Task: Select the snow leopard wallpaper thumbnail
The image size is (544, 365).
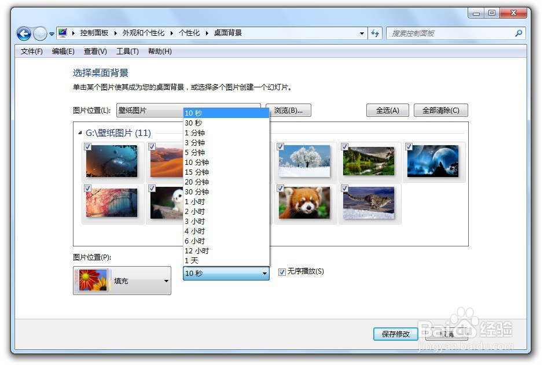Action: tap(369, 203)
